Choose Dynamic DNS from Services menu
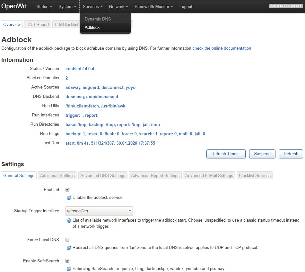The height and width of the screenshot is (272, 305). [x=105, y=19]
